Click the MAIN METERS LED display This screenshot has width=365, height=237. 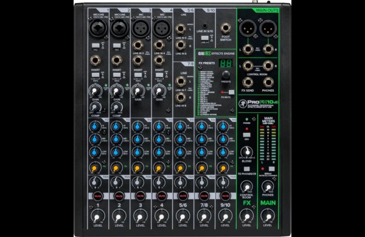(x=268, y=143)
